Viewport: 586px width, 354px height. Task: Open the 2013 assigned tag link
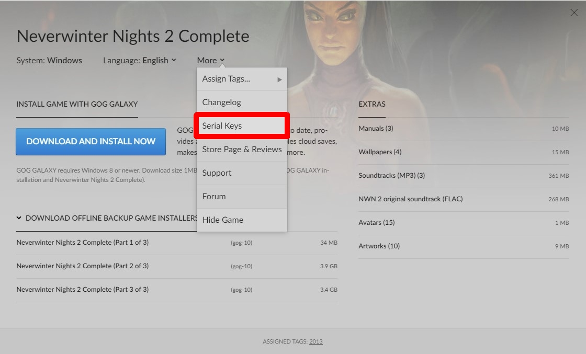pos(316,341)
